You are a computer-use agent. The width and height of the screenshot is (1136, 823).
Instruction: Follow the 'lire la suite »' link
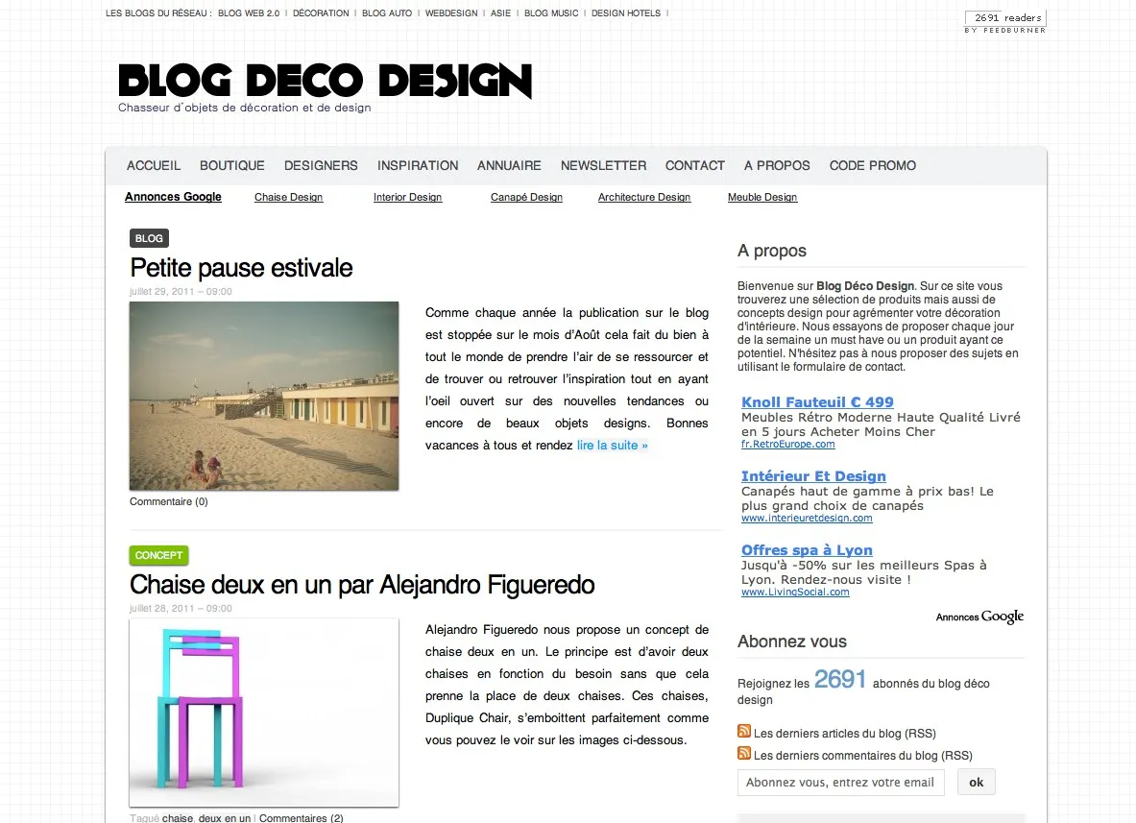tap(613, 446)
